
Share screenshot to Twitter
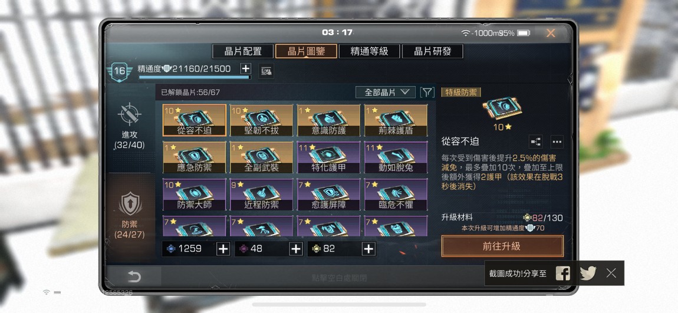coord(588,274)
